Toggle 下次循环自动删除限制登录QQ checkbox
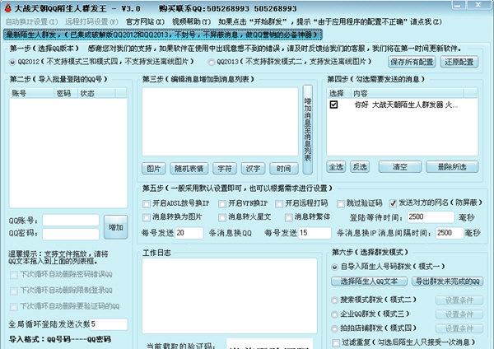Screen dimensions: 494x349 [13, 291]
